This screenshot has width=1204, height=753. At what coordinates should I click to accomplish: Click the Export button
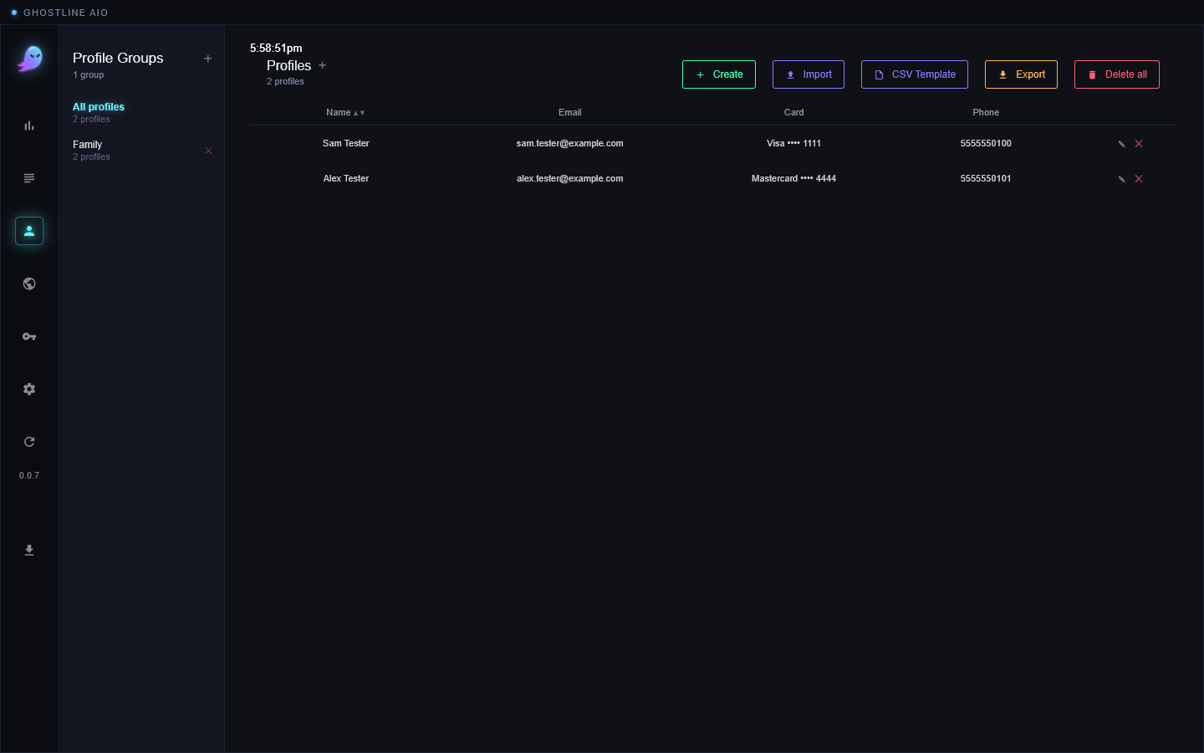(x=1021, y=74)
